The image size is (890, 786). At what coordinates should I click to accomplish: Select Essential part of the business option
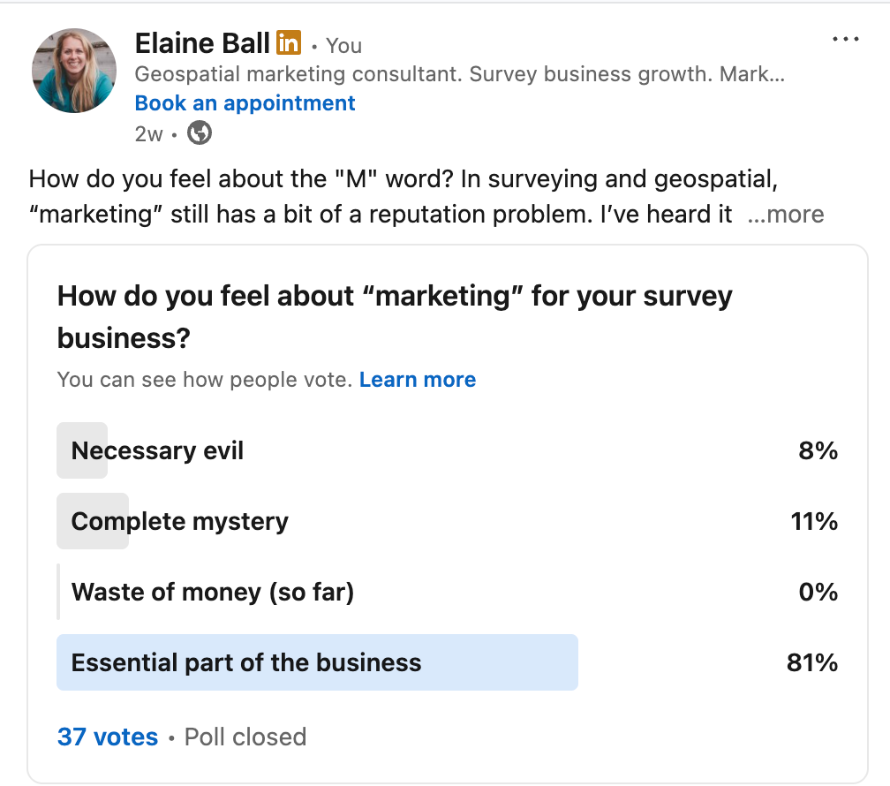pos(246,662)
